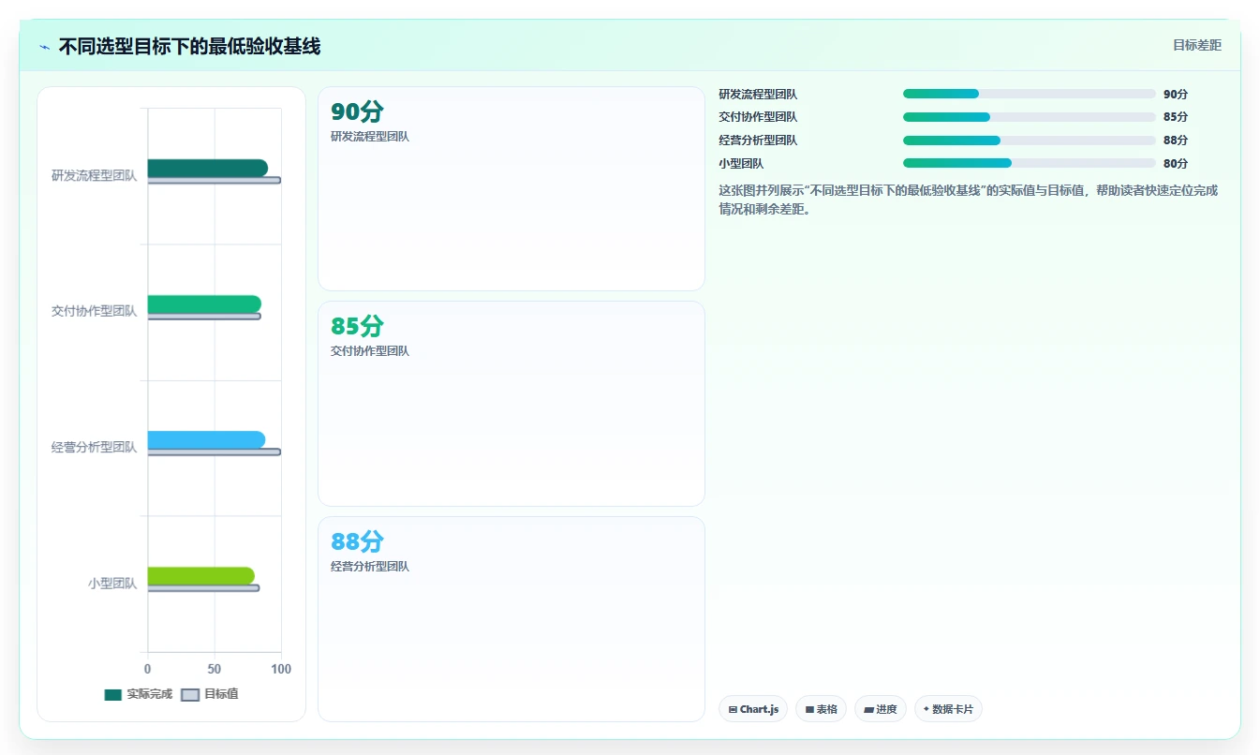The height and width of the screenshot is (755, 1260).
Task: Select the Chart.js tag chip
Action: pos(753,709)
